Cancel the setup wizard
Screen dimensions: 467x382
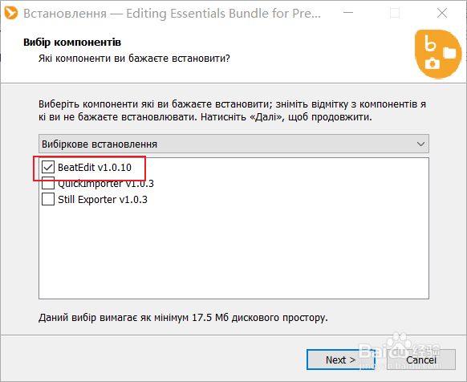(x=421, y=360)
